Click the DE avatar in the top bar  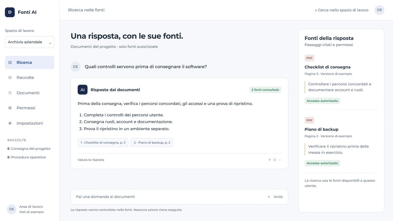click(379, 10)
